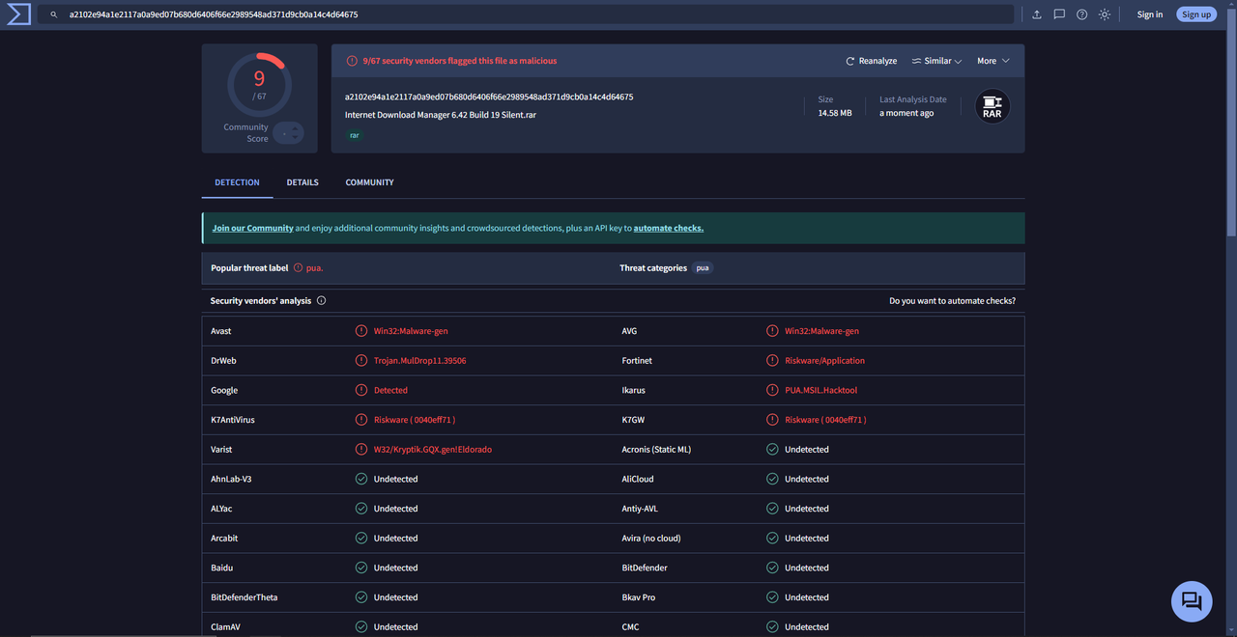Click the checkmark icon for AhnLab-V3
The height and width of the screenshot is (637, 1237).
tap(361, 479)
